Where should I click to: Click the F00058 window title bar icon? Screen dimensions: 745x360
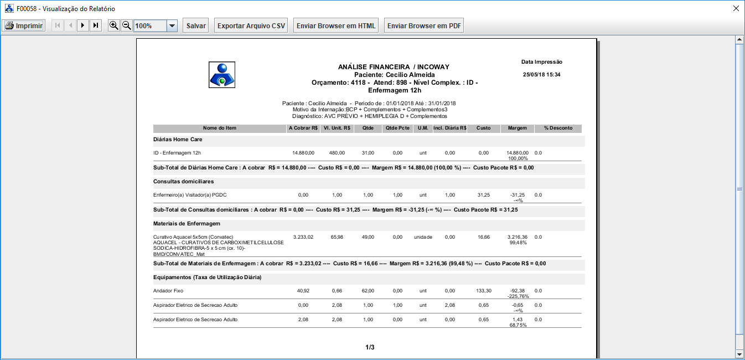point(9,8)
